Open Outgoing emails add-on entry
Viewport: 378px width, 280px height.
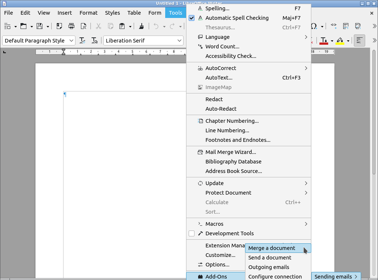pyautogui.click(x=278, y=267)
